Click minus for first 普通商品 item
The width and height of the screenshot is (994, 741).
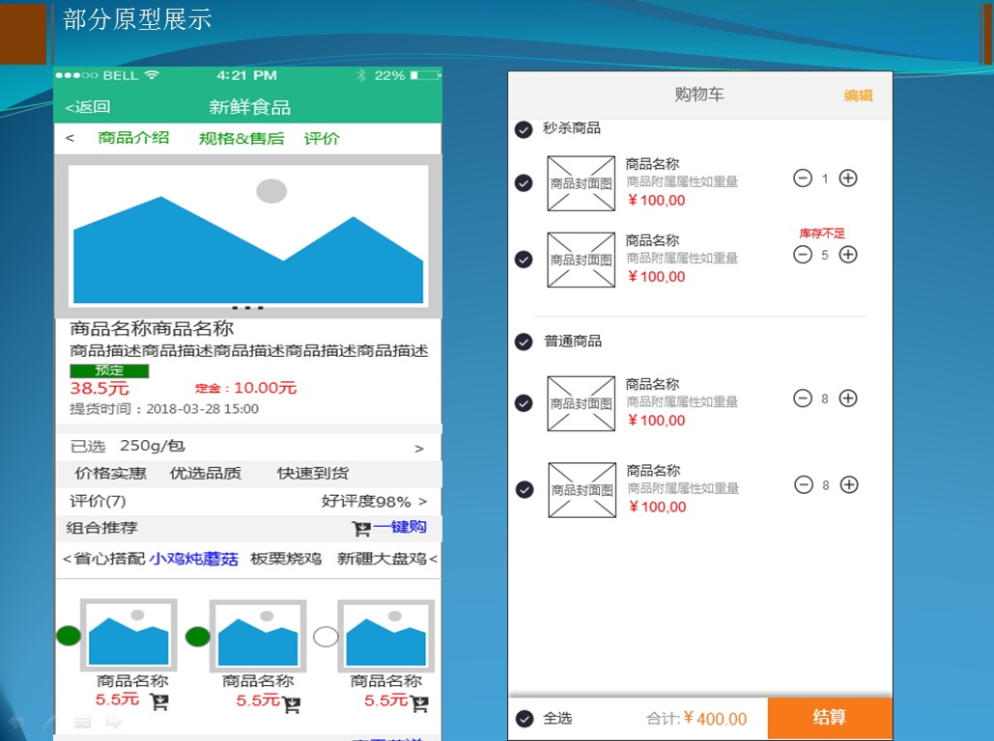803,398
